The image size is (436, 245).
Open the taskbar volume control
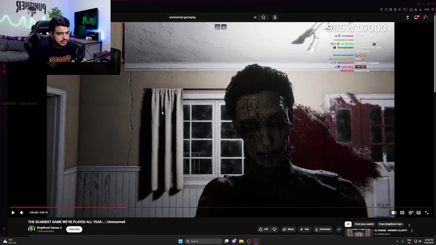coord(420,241)
